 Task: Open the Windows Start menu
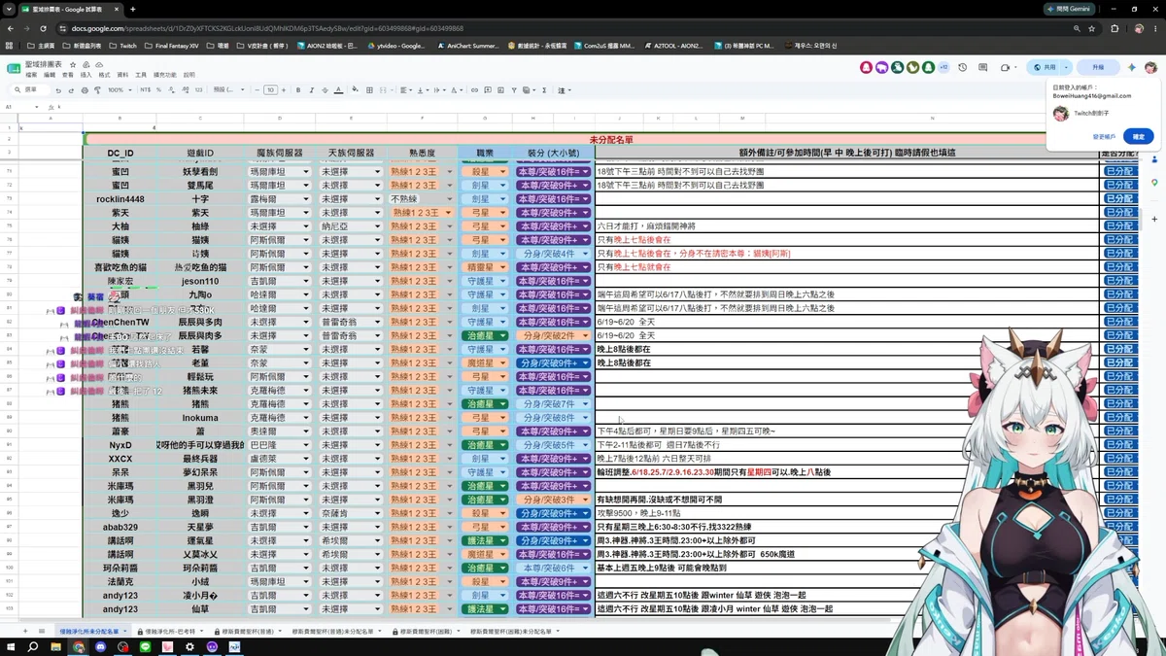[x=12, y=646]
